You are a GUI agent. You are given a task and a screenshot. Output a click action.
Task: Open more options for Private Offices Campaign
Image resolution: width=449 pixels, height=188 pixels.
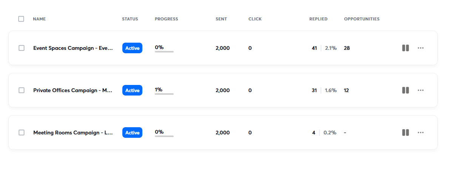pyautogui.click(x=420, y=90)
